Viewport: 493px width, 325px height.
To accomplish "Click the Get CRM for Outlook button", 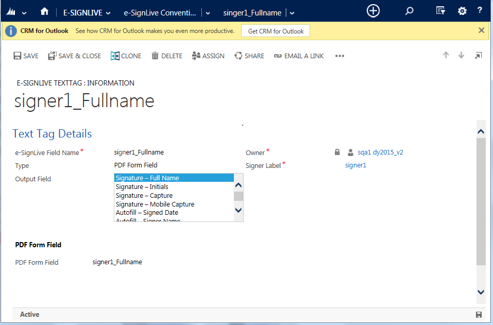I will 276,31.
